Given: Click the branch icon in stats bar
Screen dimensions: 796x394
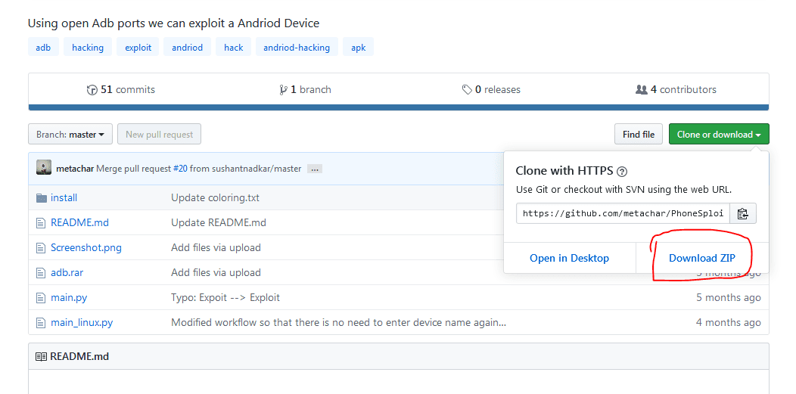Looking at the screenshot, I should [284, 90].
